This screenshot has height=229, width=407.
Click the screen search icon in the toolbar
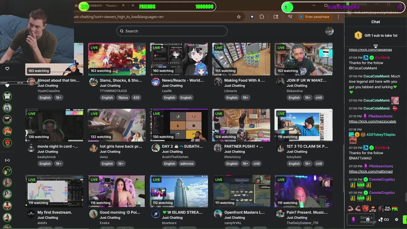coord(276,17)
